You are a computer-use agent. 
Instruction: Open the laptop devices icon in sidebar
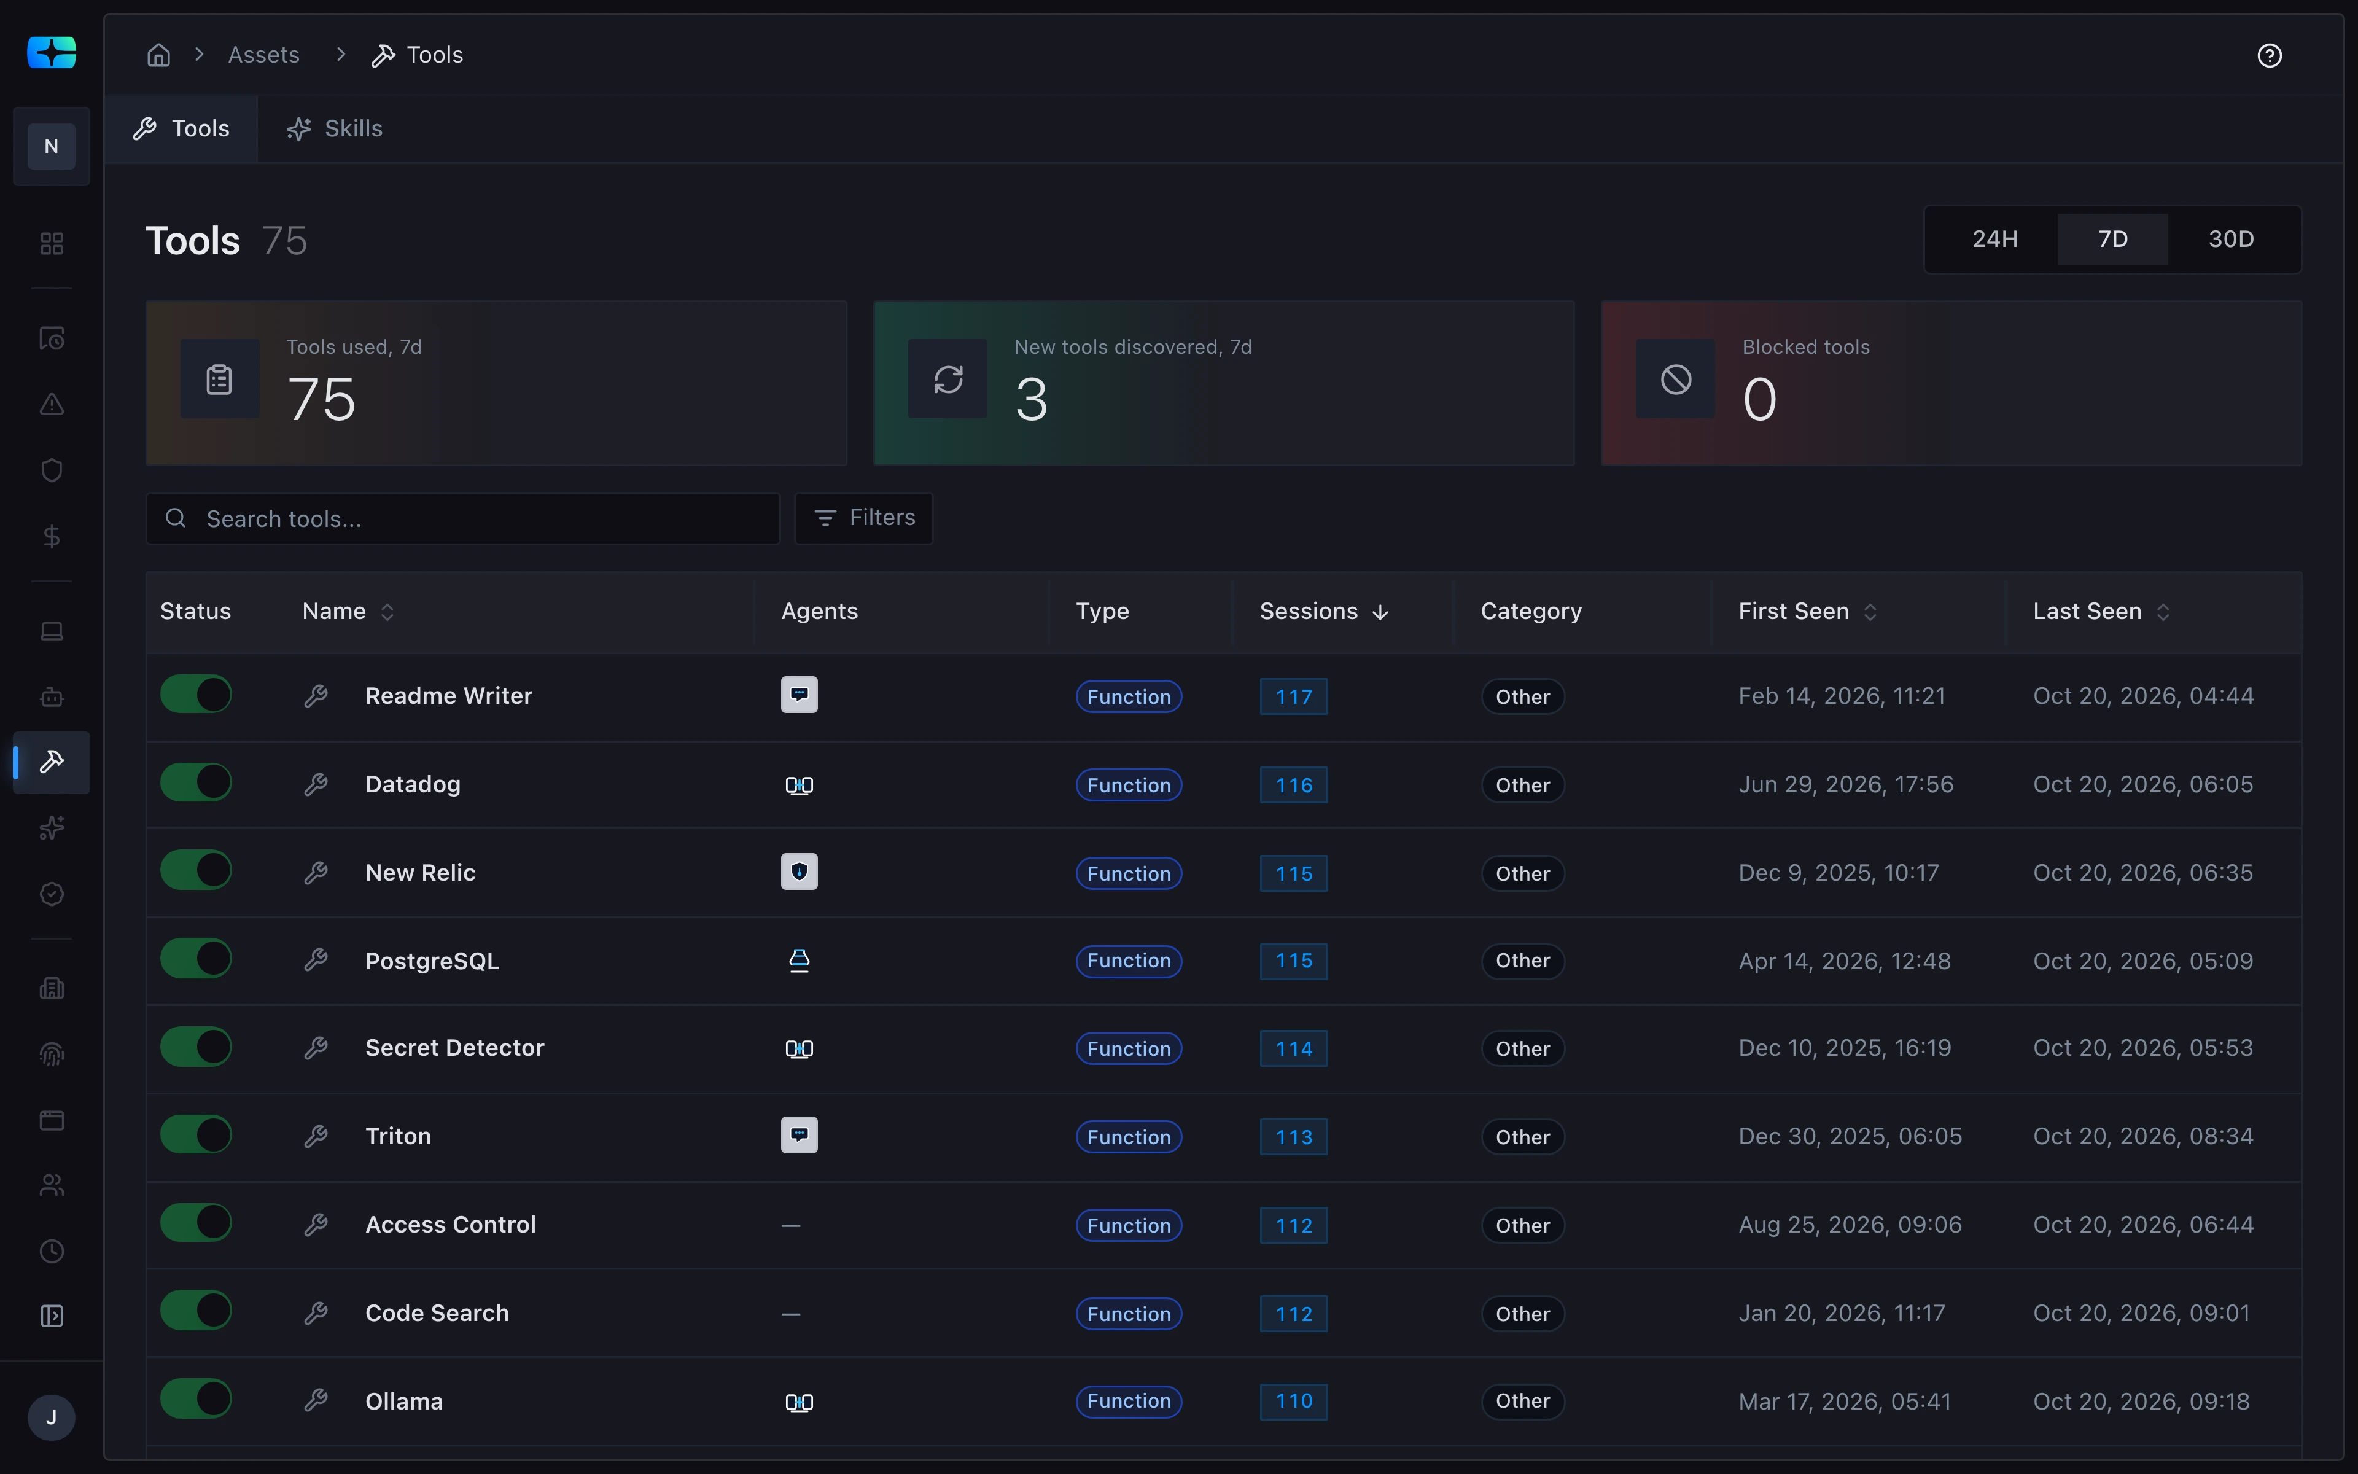(x=52, y=631)
